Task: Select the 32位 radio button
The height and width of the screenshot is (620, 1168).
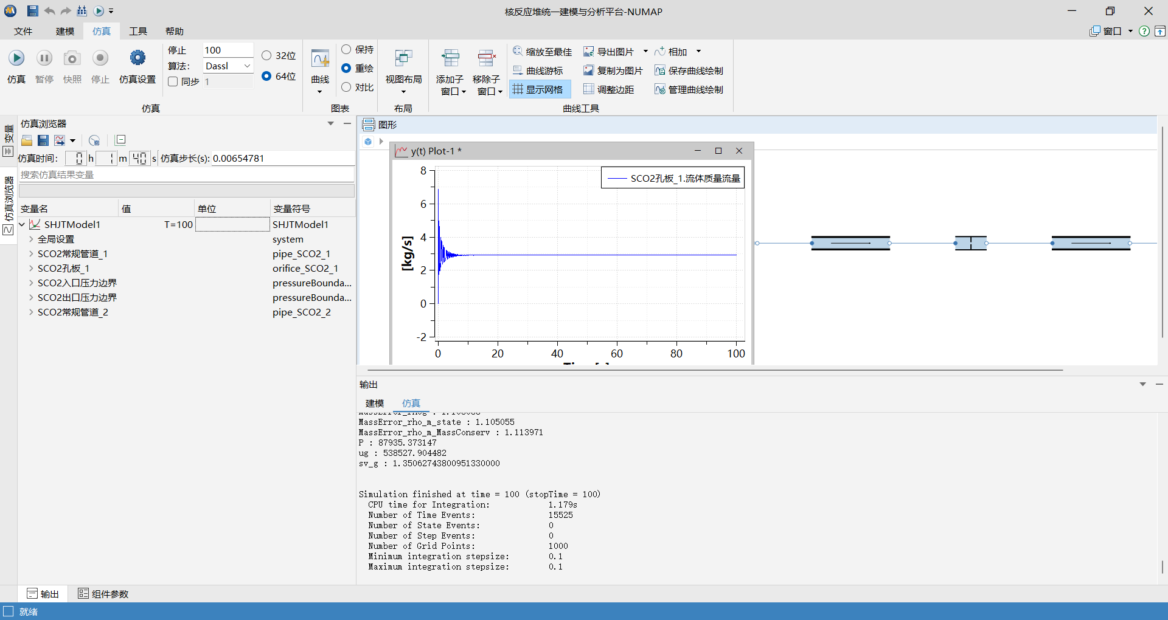Action: 266,55
